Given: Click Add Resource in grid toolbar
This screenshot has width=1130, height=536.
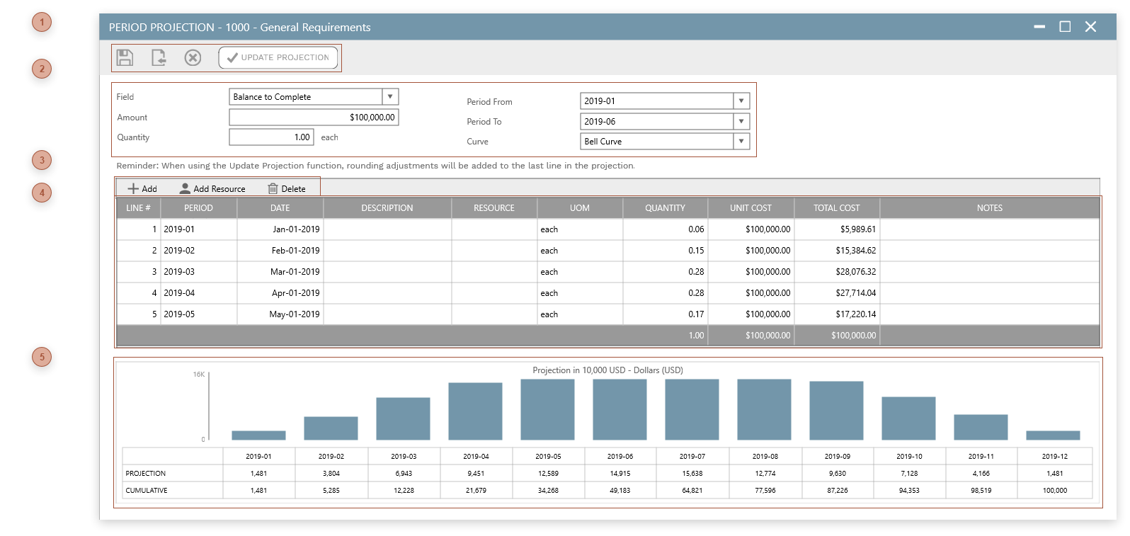Looking at the screenshot, I should pyautogui.click(x=212, y=189).
